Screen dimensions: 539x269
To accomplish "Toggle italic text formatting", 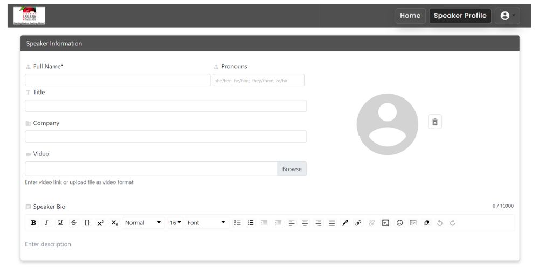I will (47, 223).
